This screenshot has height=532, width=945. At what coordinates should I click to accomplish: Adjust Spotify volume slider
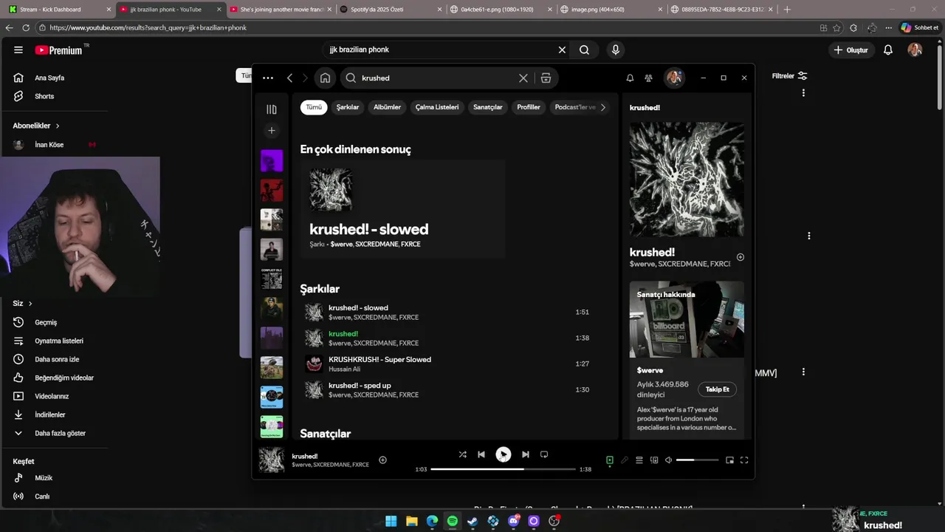pos(697,460)
